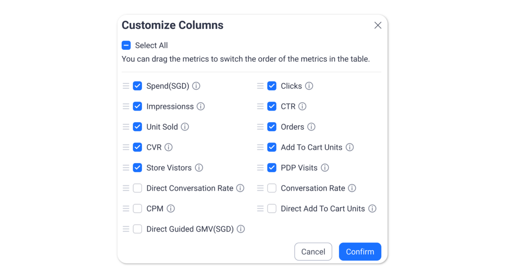
Task: Click the Conversation Rate info icon
Action: tap(352, 188)
